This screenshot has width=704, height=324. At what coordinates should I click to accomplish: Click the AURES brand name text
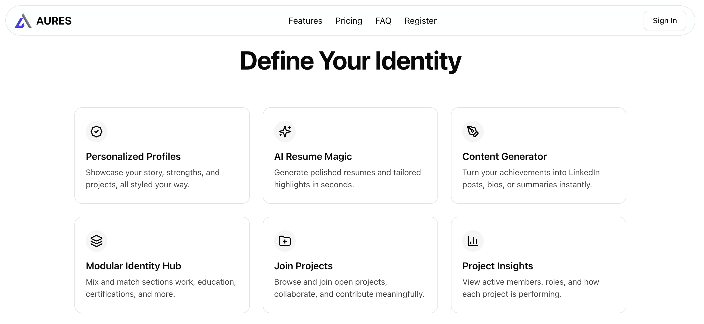pos(54,21)
